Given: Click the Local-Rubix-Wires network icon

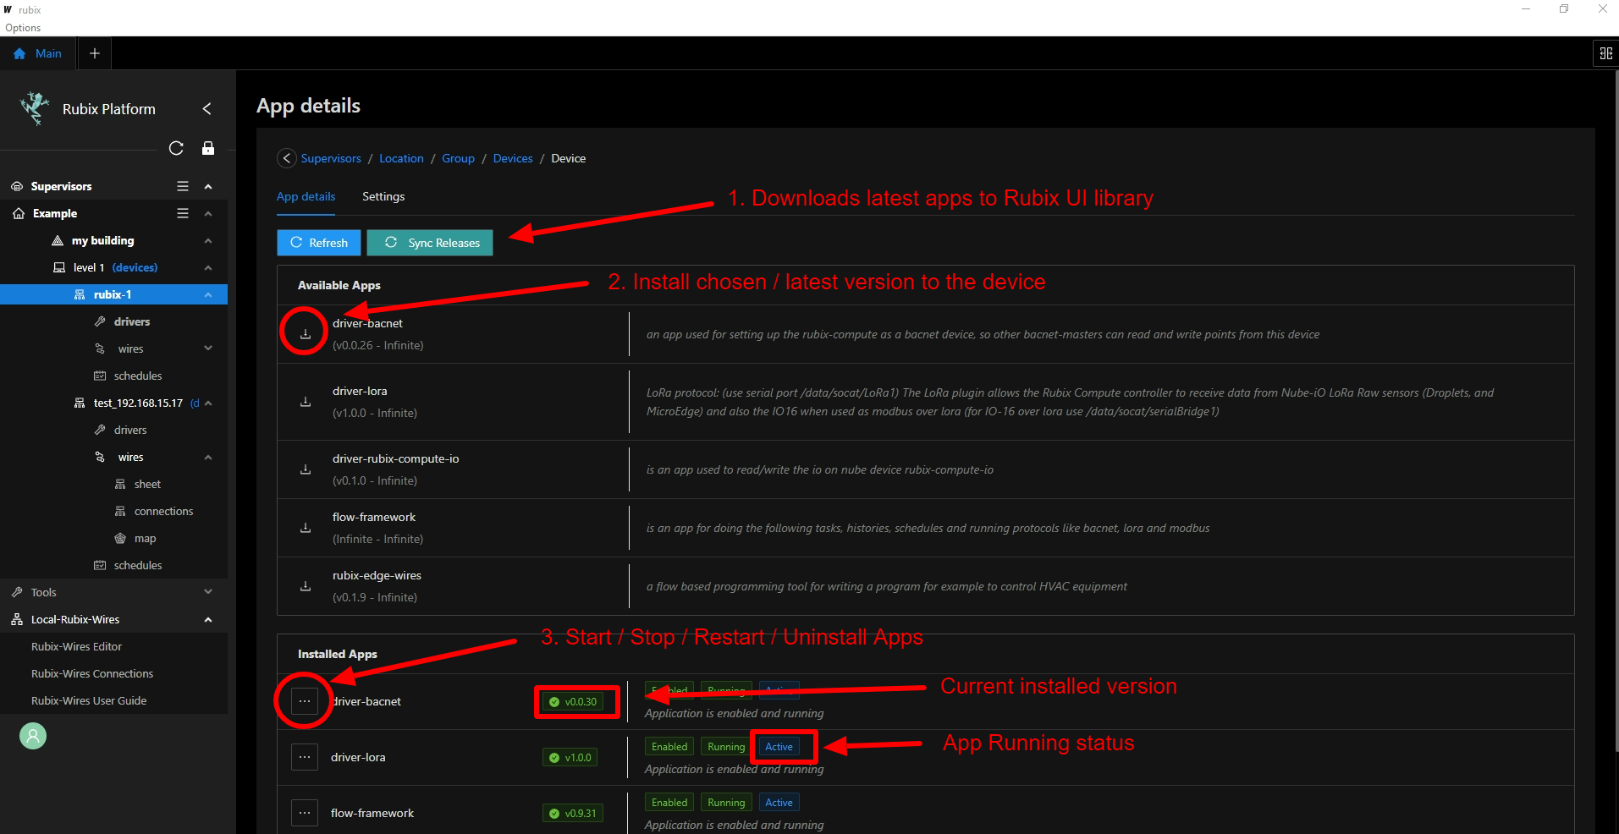Looking at the screenshot, I should point(17,619).
